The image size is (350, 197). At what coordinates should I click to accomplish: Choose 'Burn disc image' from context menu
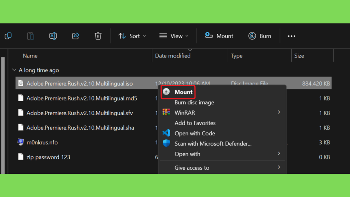[x=194, y=103]
